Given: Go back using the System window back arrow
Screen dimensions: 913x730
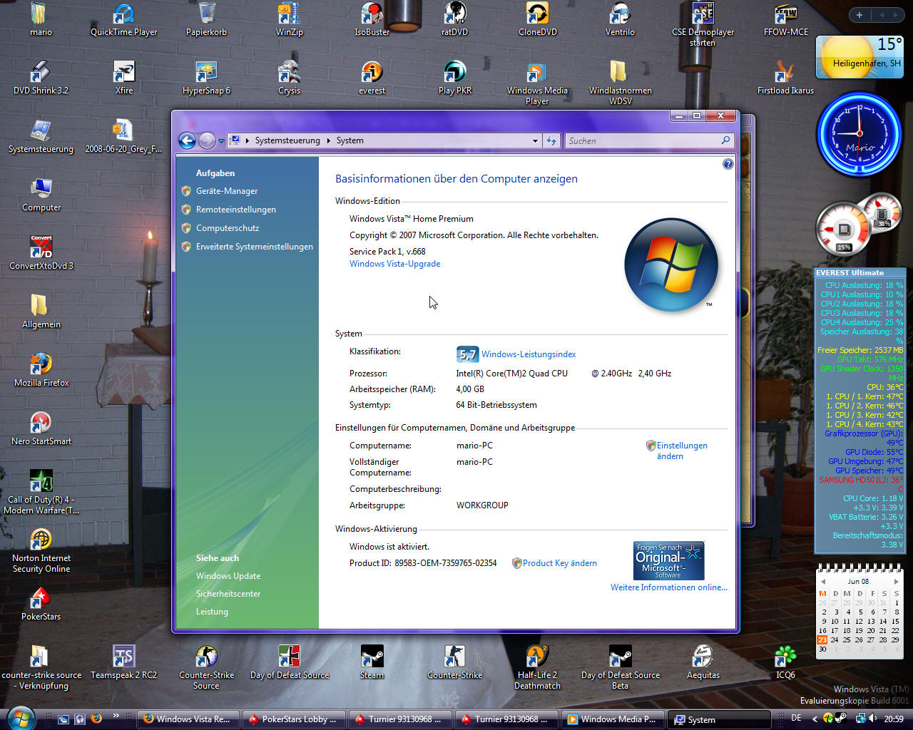Looking at the screenshot, I should tap(187, 140).
